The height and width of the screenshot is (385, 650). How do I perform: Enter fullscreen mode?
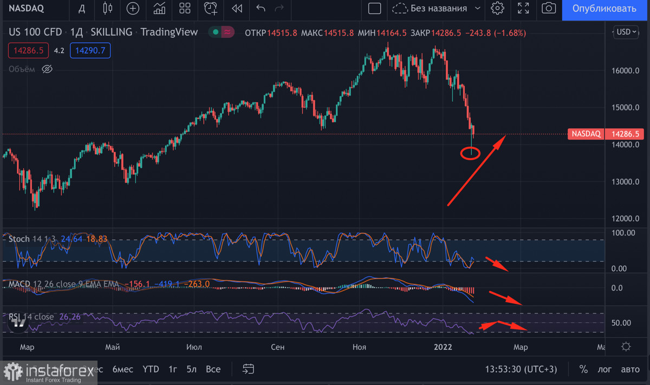pyautogui.click(x=523, y=9)
